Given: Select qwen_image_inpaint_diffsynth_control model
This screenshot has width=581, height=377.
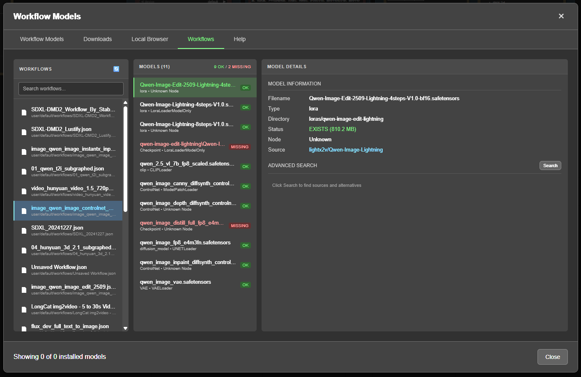Looking at the screenshot, I should pos(195,265).
